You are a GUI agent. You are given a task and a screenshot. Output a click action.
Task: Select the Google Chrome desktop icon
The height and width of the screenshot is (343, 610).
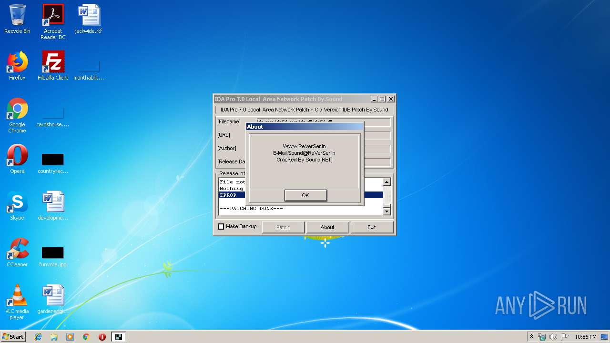coord(17,116)
